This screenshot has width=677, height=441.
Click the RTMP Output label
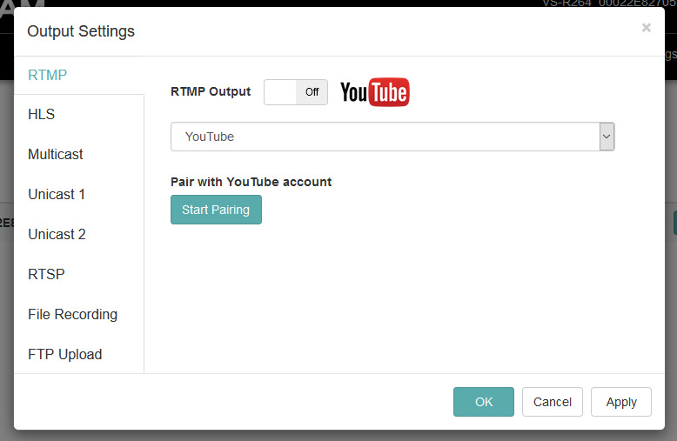211,91
